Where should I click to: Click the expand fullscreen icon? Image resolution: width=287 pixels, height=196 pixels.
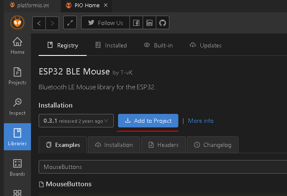coord(70,22)
